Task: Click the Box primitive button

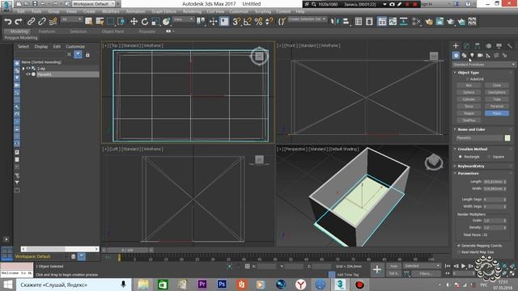Action: [469, 86]
